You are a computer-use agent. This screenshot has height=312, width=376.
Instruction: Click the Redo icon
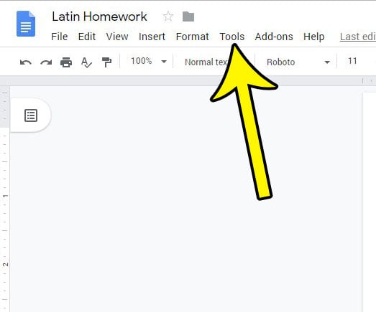click(x=46, y=62)
